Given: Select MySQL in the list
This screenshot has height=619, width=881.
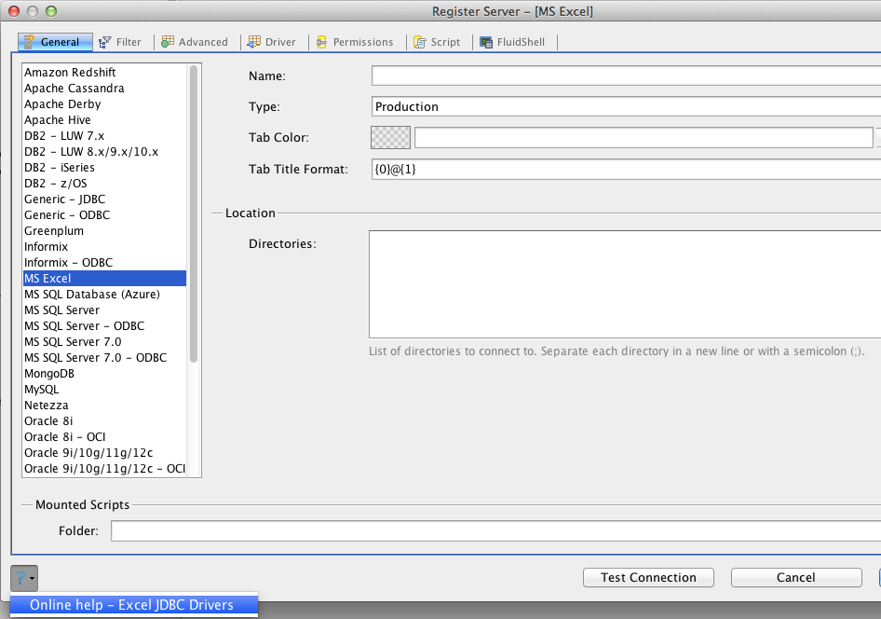Looking at the screenshot, I should (104, 390).
